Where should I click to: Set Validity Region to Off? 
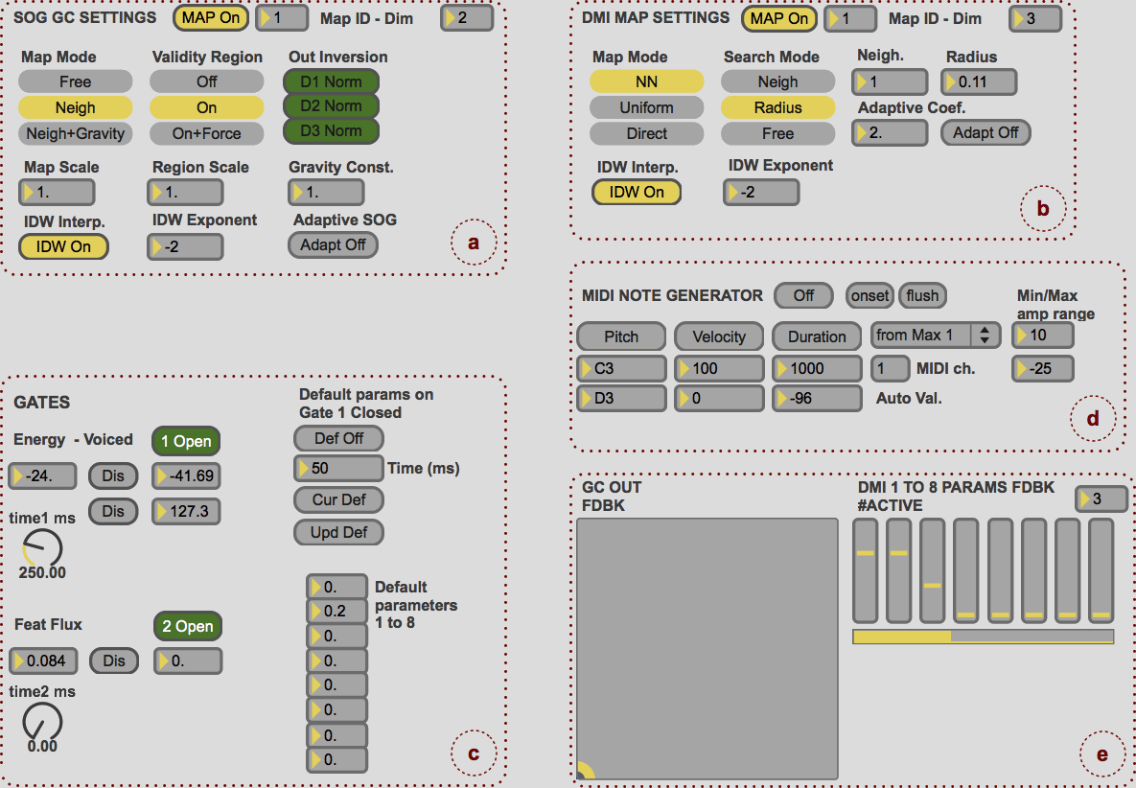(x=206, y=81)
